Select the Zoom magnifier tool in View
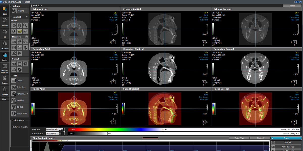The height and width of the screenshot is (151, 303). click(x=25, y=25)
